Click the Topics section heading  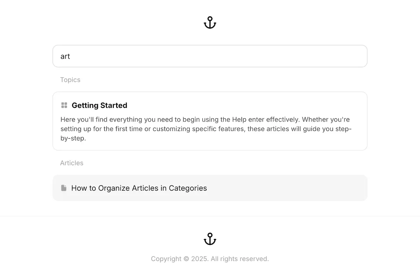70,80
